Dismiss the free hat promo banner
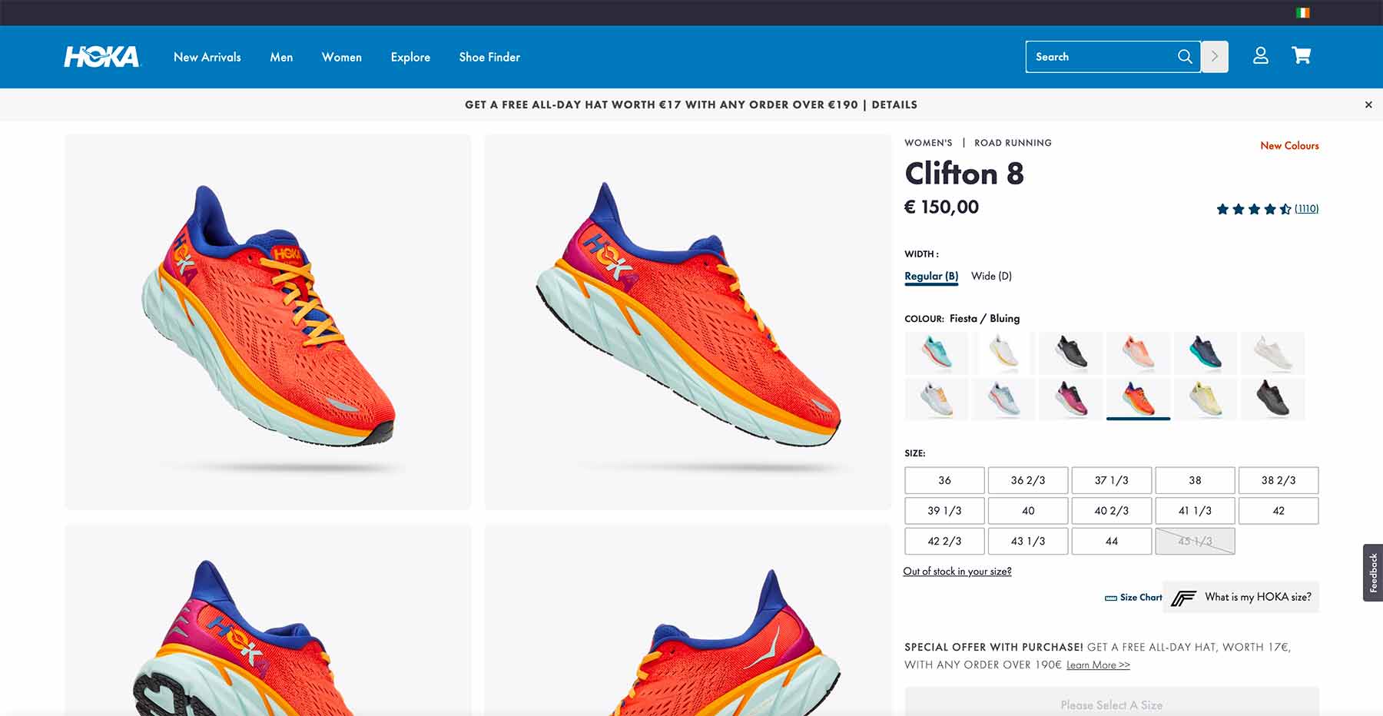The width and height of the screenshot is (1383, 716). click(1368, 104)
